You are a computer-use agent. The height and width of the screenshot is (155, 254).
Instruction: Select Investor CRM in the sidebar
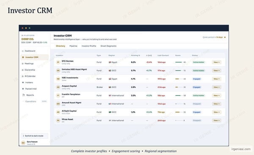(35, 57)
